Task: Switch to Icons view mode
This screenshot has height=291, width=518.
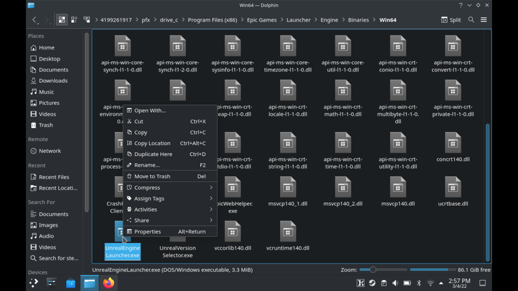Action: pos(62,20)
